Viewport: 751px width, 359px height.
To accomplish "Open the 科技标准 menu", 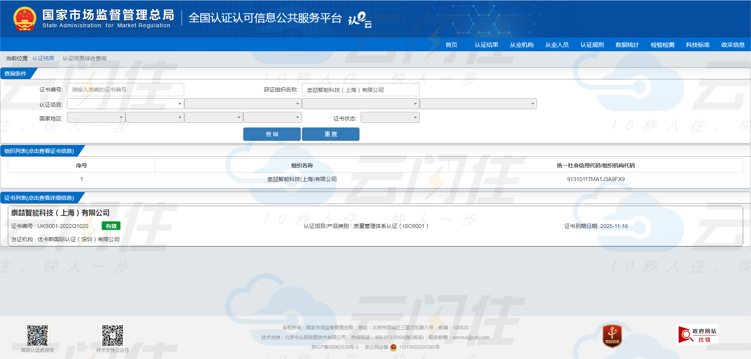I will (x=698, y=45).
